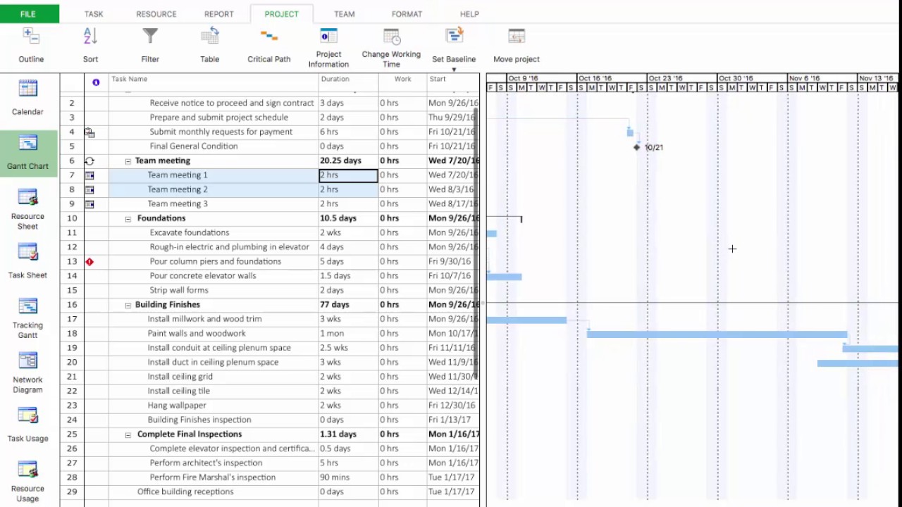
Task: Select task 'Hang wallpaper'
Action: click(x=177, y=406)
